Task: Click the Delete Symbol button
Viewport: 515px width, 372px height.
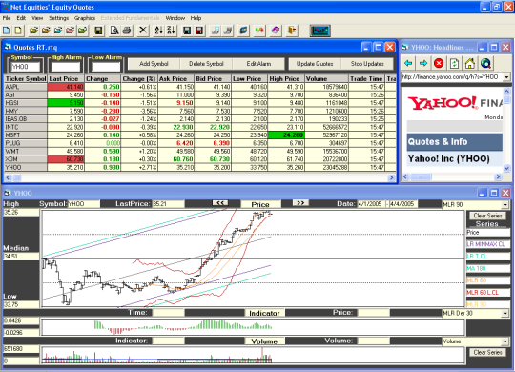Action: [206, 64]
